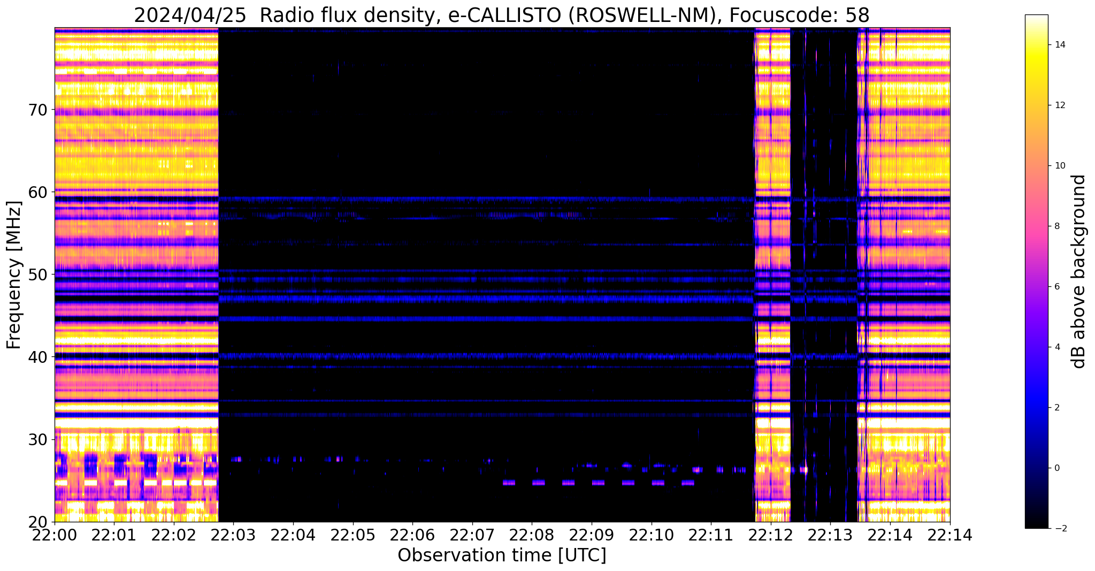Click the colorbar tick value 4
The image size is (1095, 571).
(x=1057, y=347)
